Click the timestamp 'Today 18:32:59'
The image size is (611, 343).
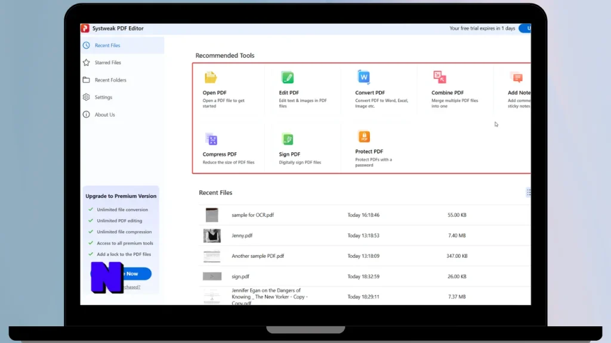pyautogui.click(x=363, y=276)
